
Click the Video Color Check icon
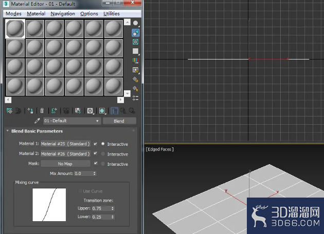tap(136, 61)
